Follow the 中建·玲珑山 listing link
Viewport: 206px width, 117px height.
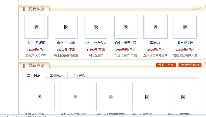66,43
